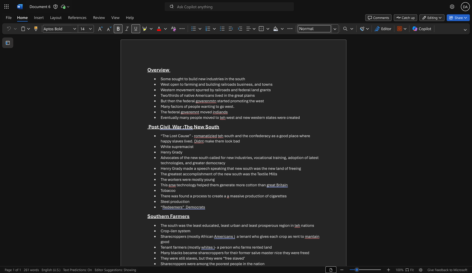
Task: Start a bulleted list
Action: coord(193,29)
